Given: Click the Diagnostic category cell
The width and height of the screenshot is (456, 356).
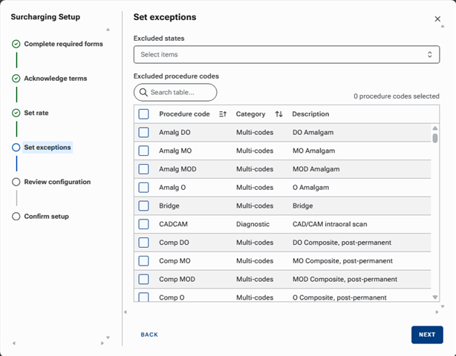Looking at the screenshot, I should coord(253,224).
